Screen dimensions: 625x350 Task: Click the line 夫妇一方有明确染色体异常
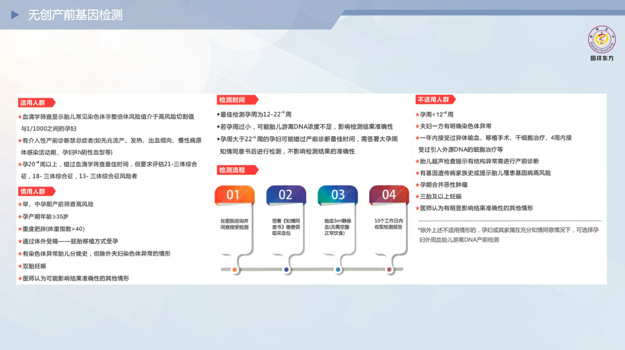tap(453, 126)
